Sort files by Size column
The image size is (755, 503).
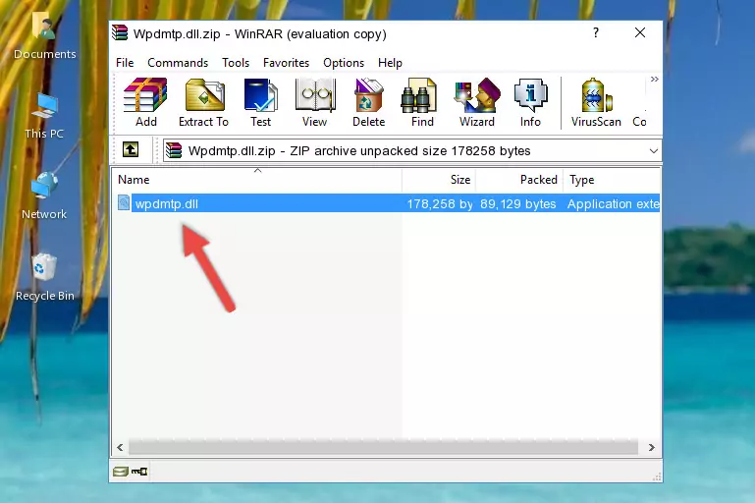pyautogui.click(x=439, y=180)
